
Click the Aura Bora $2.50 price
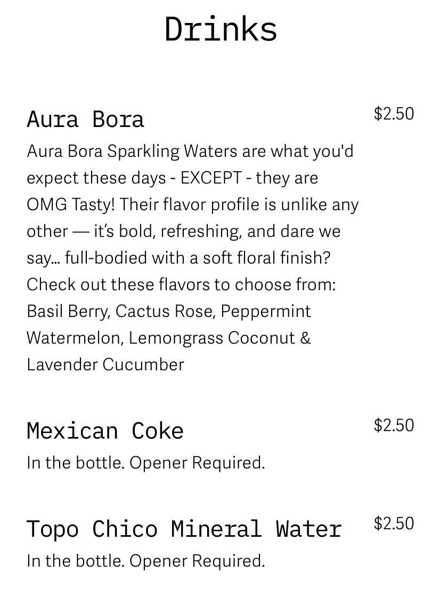coord(394,114)
